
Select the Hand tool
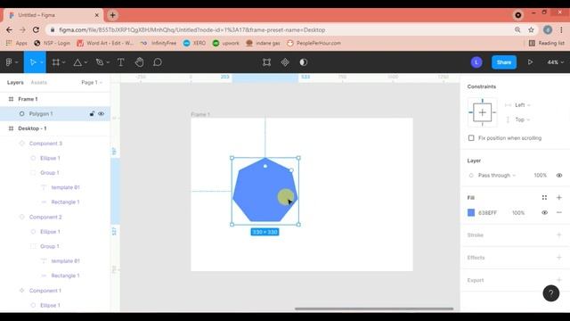(x=139, y=62)
